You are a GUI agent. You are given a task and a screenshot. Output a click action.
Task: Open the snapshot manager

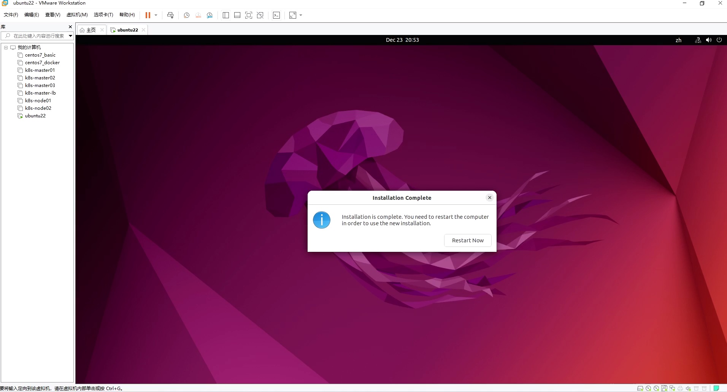pos(210,15)
